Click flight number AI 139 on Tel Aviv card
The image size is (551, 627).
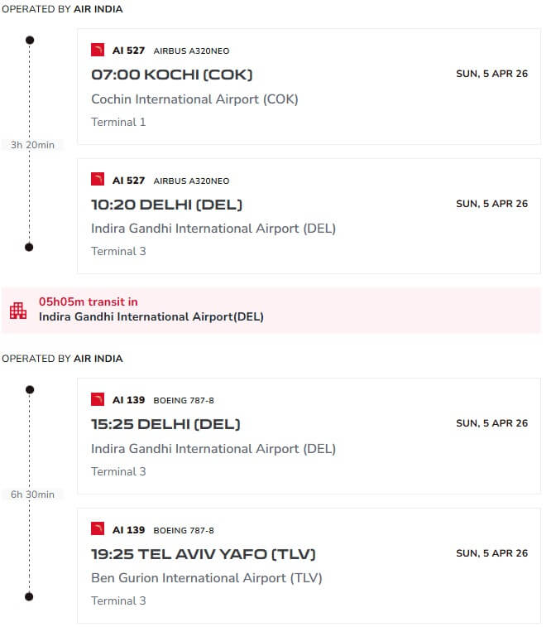[x=128, y=530]
